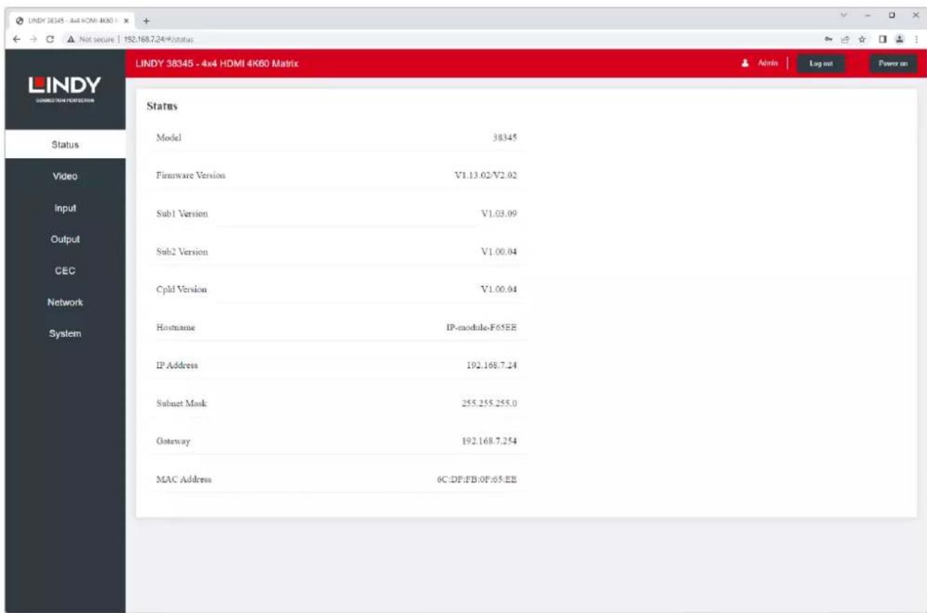Click the MAC address 6C:DF:FB:0F:65:EE
The height and width of the screenshot is (613, 927).
click(x=478, y=479)
